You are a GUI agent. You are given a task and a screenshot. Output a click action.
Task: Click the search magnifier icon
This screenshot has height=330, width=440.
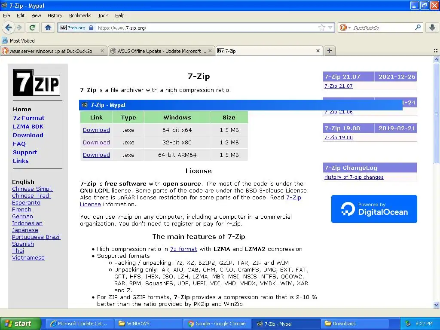coord(418,27)
